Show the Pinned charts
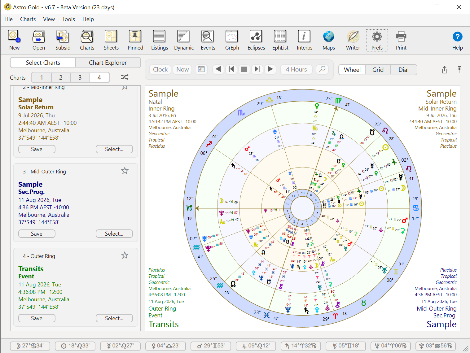Image resolution: width=470 pixels, height=353 pixels. click(x=135, y=40)
